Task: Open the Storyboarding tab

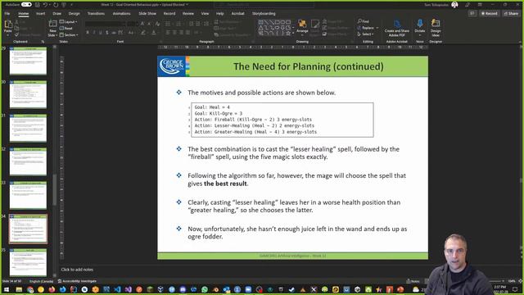Action: point(264,14)
